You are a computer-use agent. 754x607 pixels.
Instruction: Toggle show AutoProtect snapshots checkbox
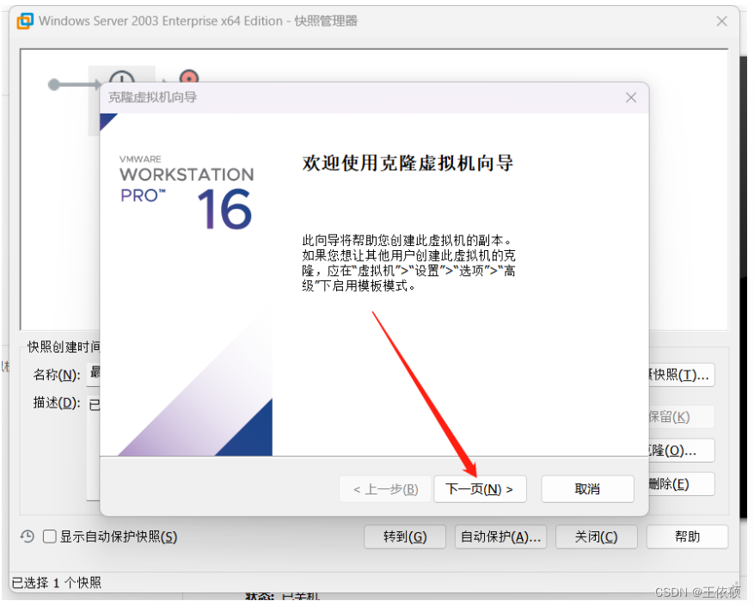point(50,536)
